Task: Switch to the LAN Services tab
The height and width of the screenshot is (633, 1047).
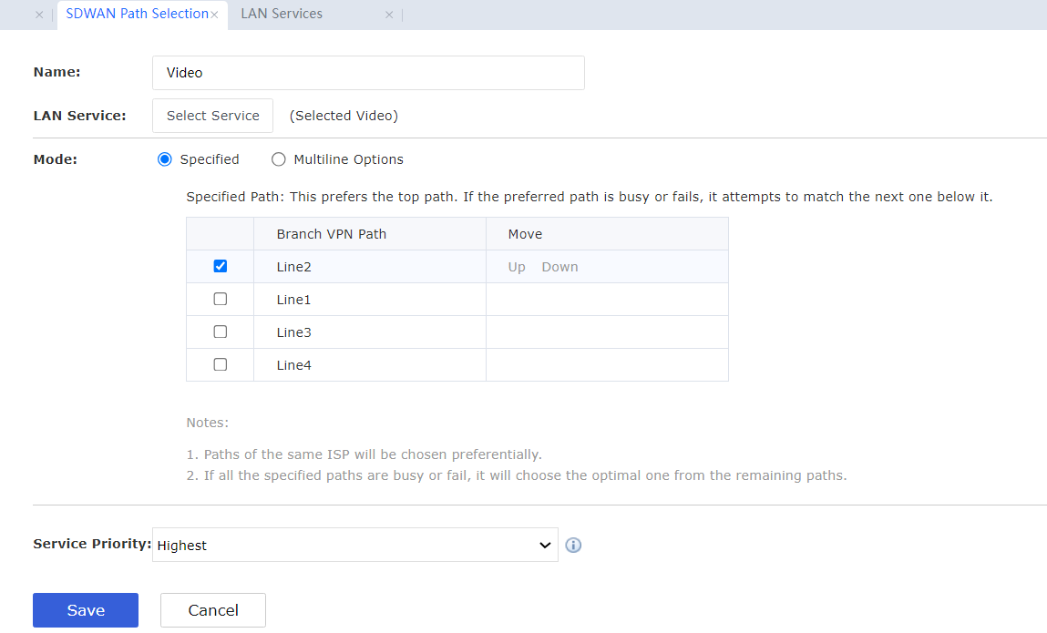Action: coord(282,15)
